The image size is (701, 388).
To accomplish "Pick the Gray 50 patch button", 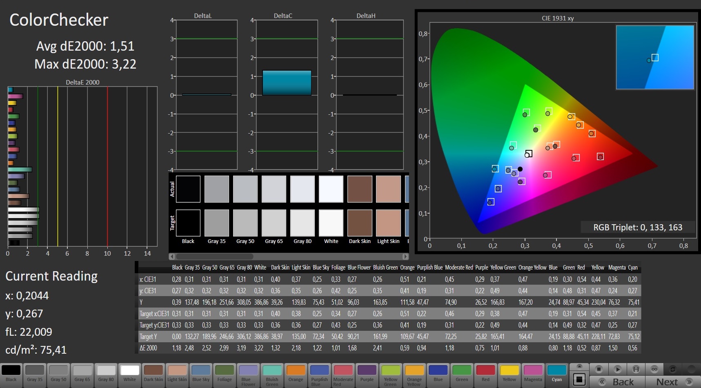I will point(58,374).
